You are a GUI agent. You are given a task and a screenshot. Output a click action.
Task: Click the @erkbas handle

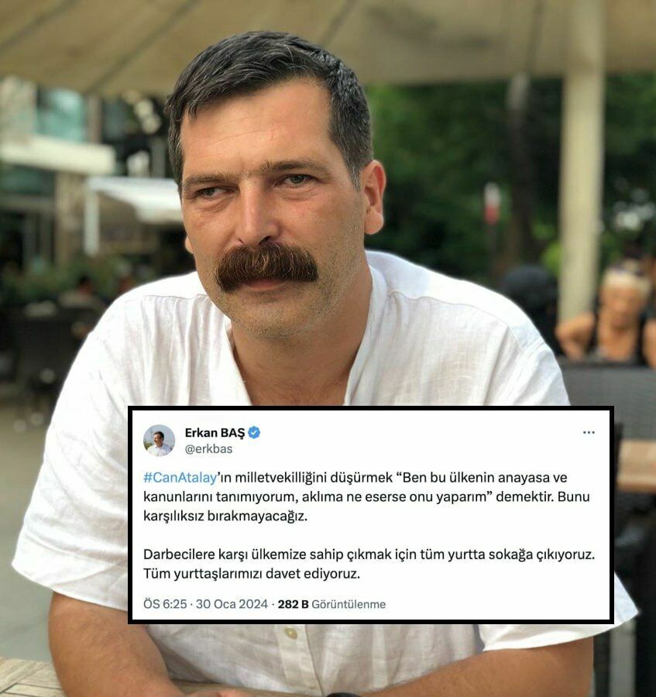pyautogui.click(x=208, y=449)
